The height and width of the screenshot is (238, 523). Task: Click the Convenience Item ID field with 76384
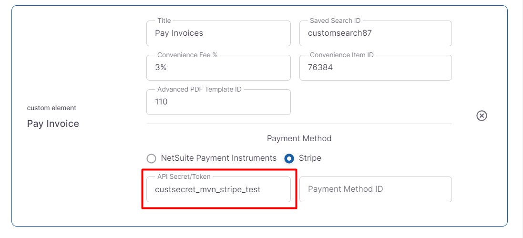pyautogui.click(x=375, y=68)
